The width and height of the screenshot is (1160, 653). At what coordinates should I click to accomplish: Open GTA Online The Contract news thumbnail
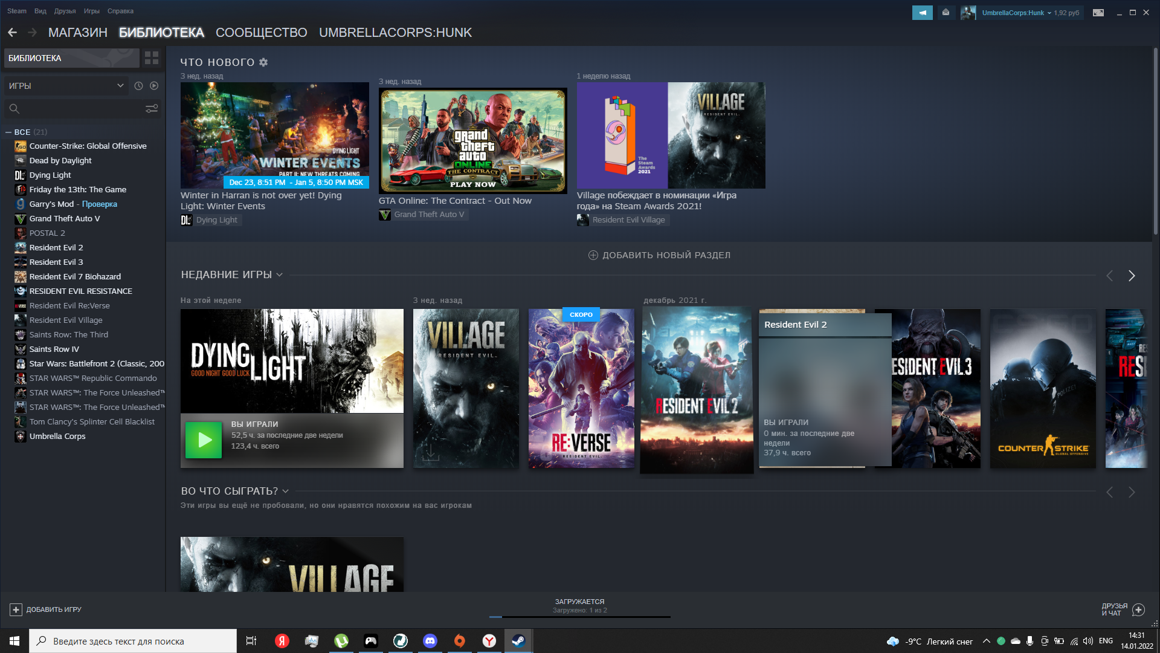tap(473, 141)
